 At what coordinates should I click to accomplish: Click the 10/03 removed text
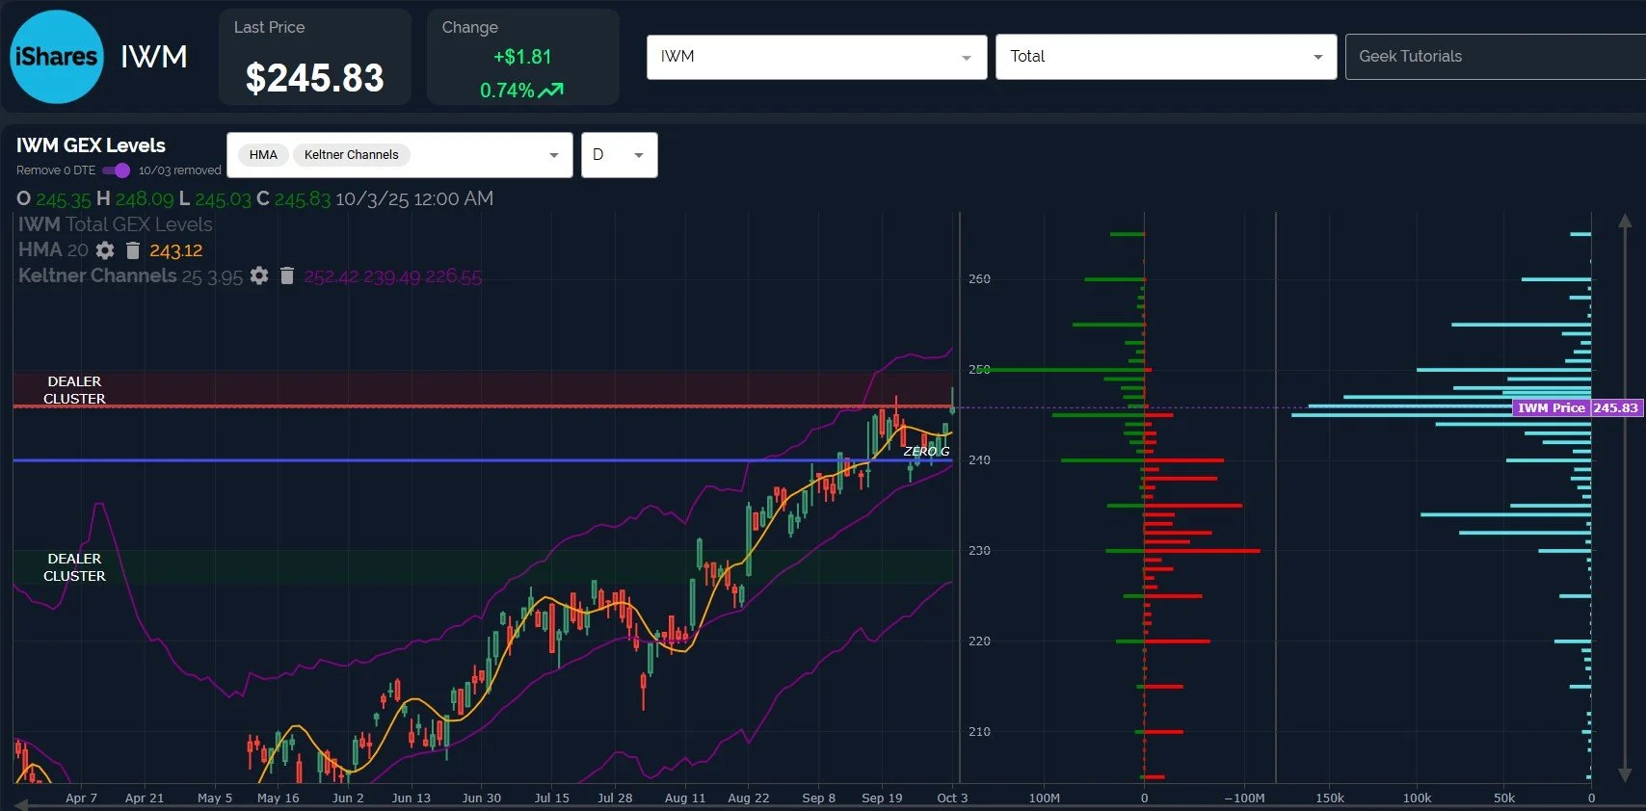(180, 170)
